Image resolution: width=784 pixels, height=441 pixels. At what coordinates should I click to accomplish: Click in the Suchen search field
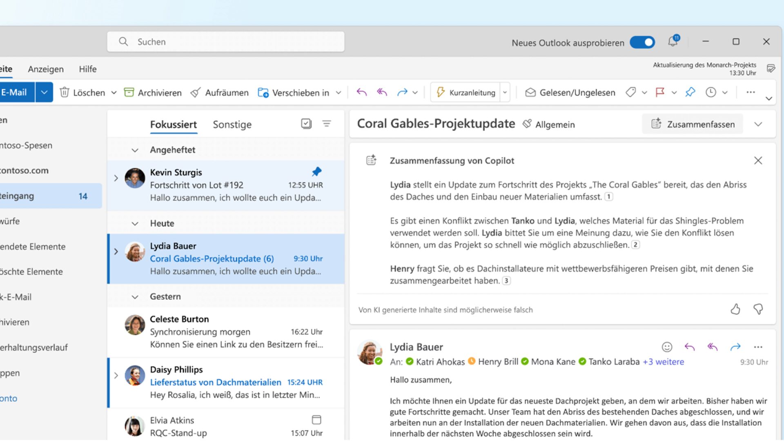pyautogui.click(x=226, y=42)
